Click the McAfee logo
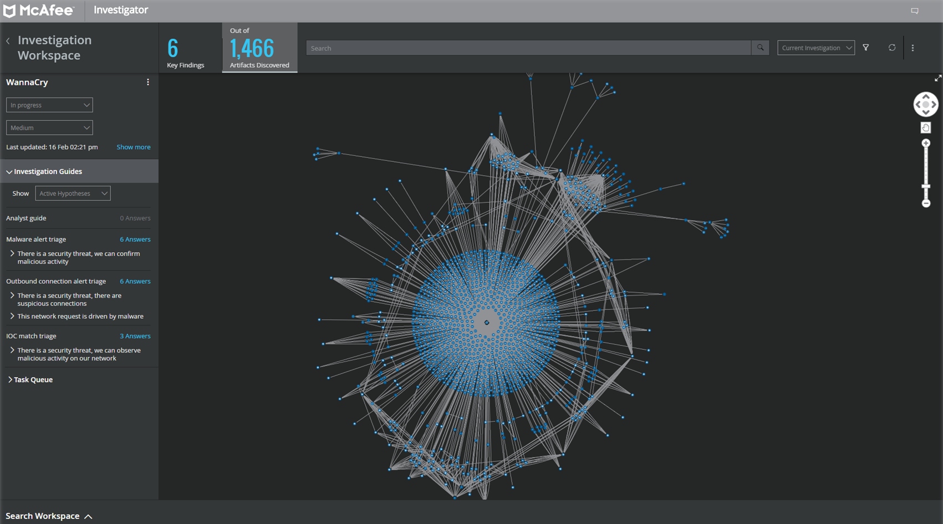This screenshot has width=943, height=524. pyautogui.click(x=38, y=11)
